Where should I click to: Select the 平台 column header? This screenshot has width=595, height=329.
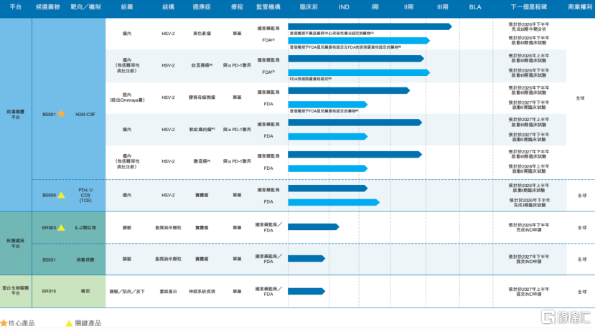pyautogui.click(x=16, y=6)
